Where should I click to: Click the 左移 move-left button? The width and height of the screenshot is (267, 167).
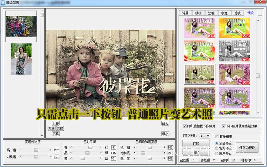coord(52,129)
